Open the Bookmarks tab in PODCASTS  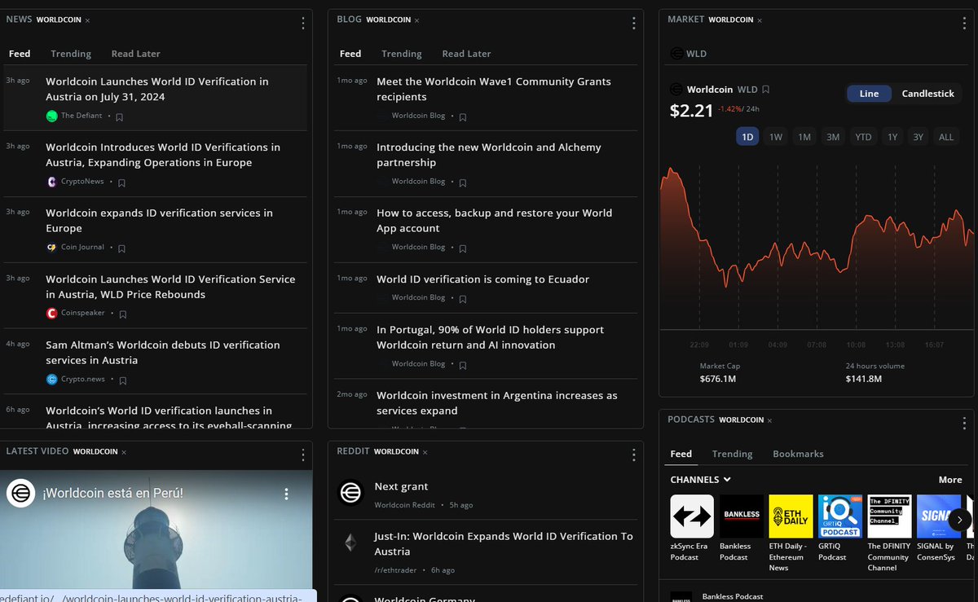click(798, 454)
